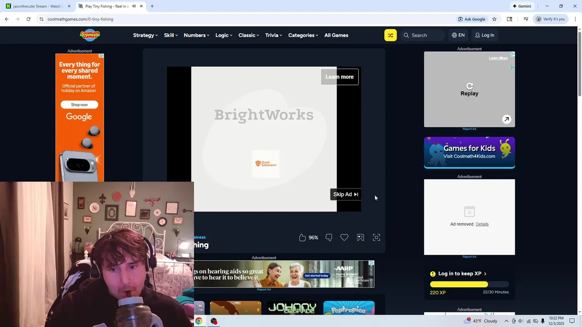Click the Gemini button

[x=522, y=6]
